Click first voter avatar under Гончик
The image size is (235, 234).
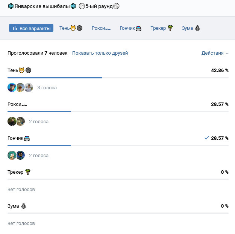point(12,155)
